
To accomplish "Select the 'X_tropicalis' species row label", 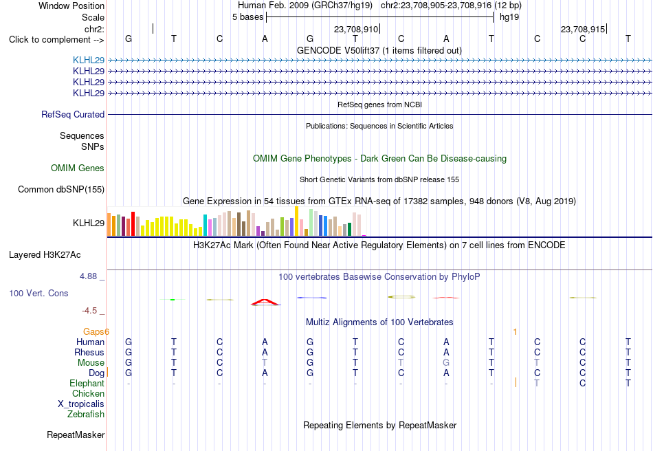I will click(81, 404).
